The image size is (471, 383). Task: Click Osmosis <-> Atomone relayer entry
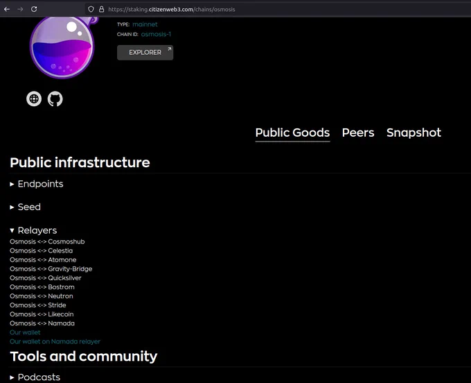tap(43, 259)
